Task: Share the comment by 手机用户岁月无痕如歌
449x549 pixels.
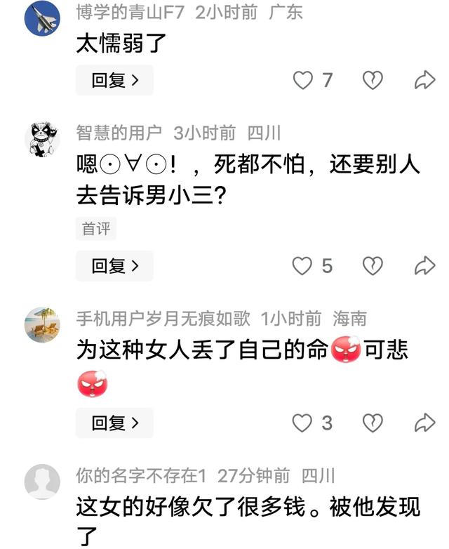Action: pyautogui.click(x=425, y=423)
